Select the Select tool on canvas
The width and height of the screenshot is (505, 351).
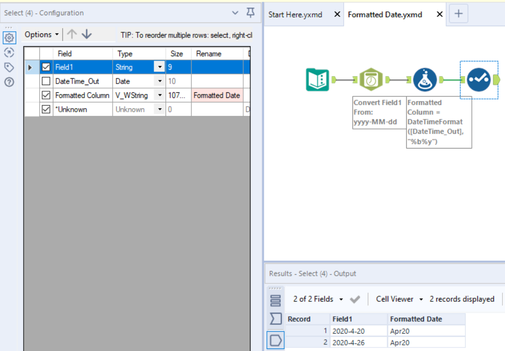pyautogui.click(x=478, y=79)
